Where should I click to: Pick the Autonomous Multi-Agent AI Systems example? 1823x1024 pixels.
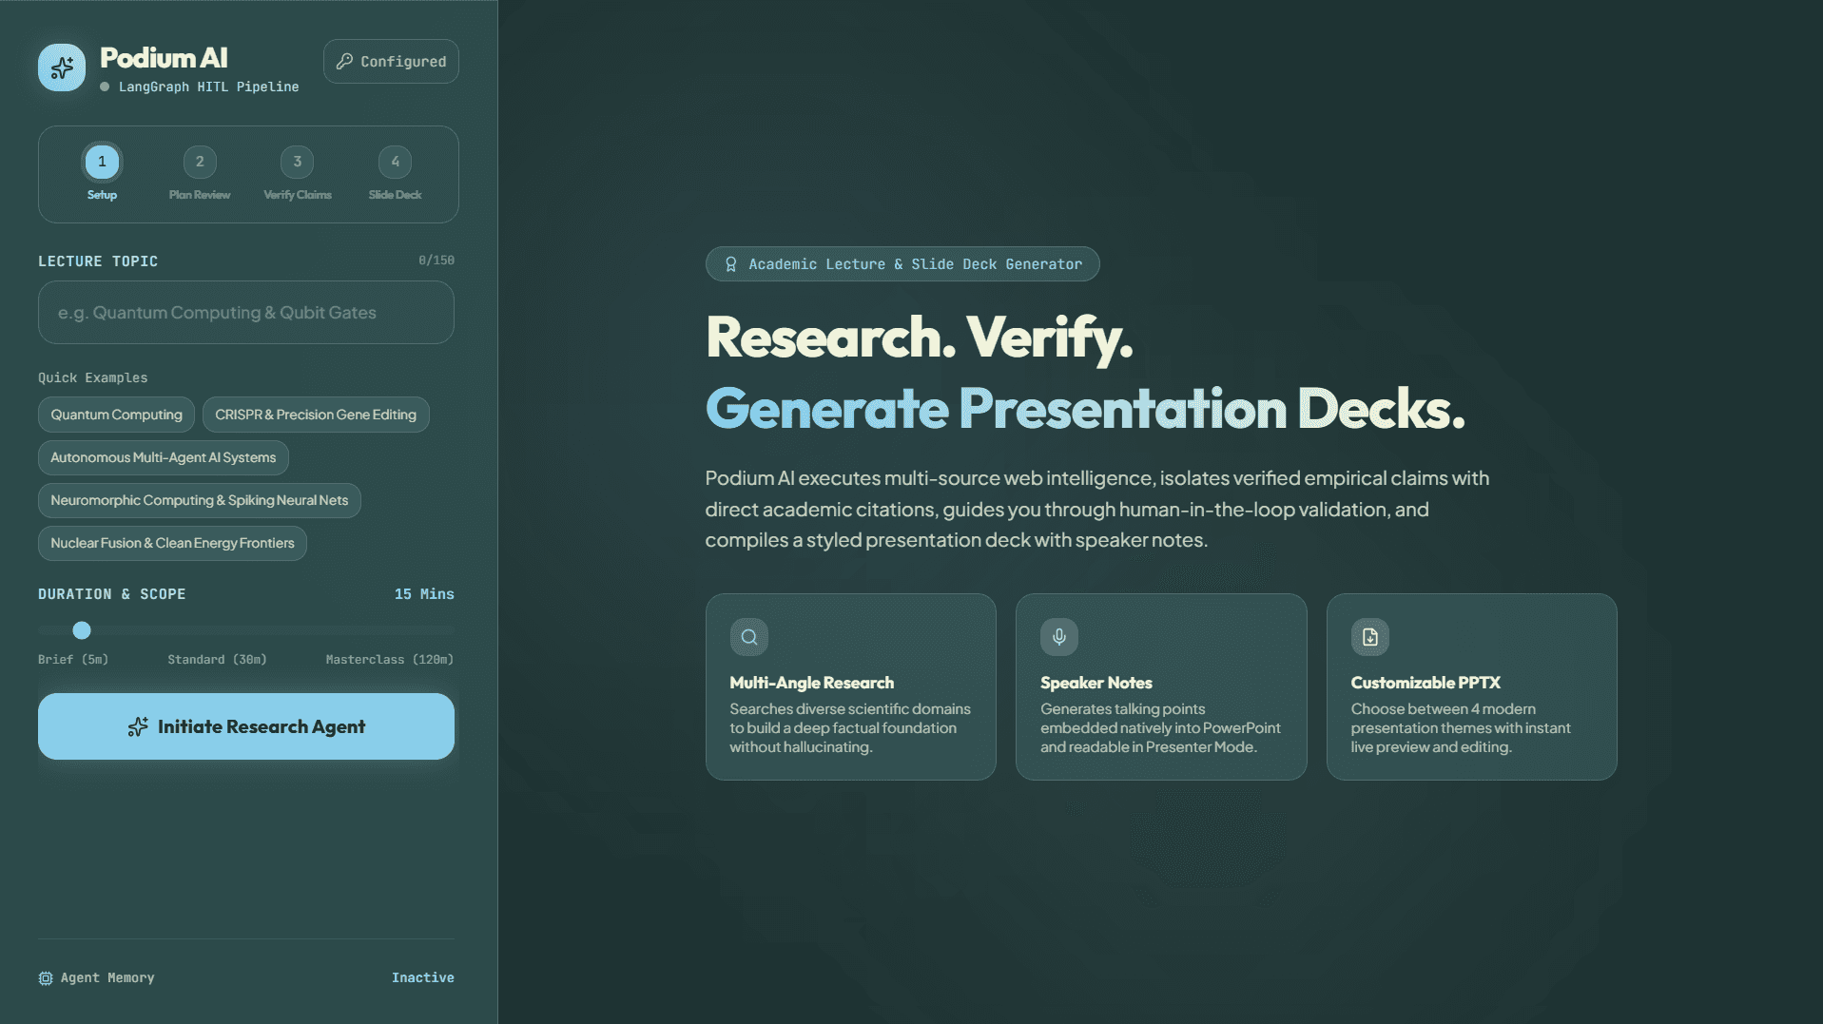164,457
